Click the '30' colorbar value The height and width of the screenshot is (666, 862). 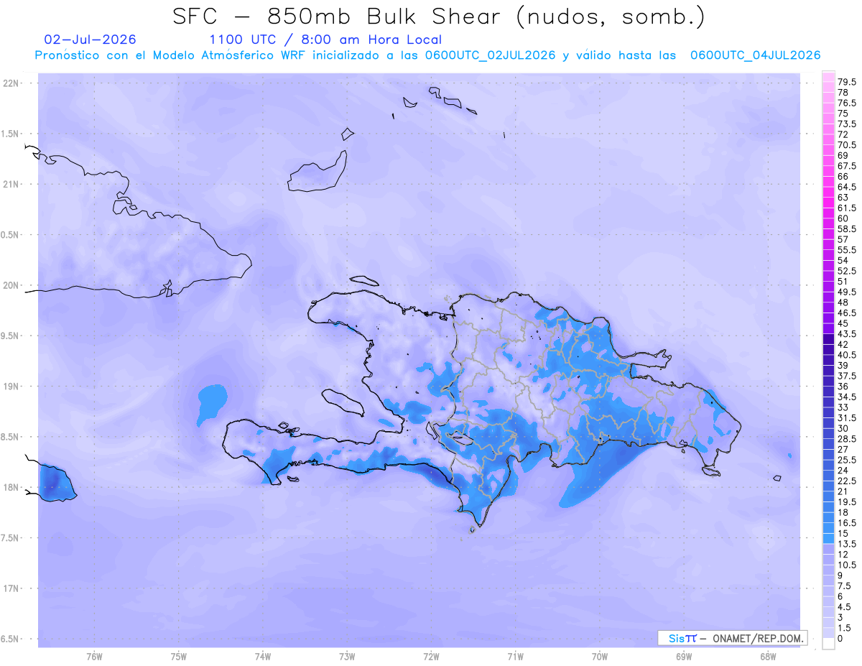(843, 429)
